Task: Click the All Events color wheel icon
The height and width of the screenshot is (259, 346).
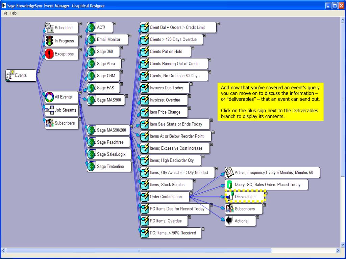Action: point(49,97)
